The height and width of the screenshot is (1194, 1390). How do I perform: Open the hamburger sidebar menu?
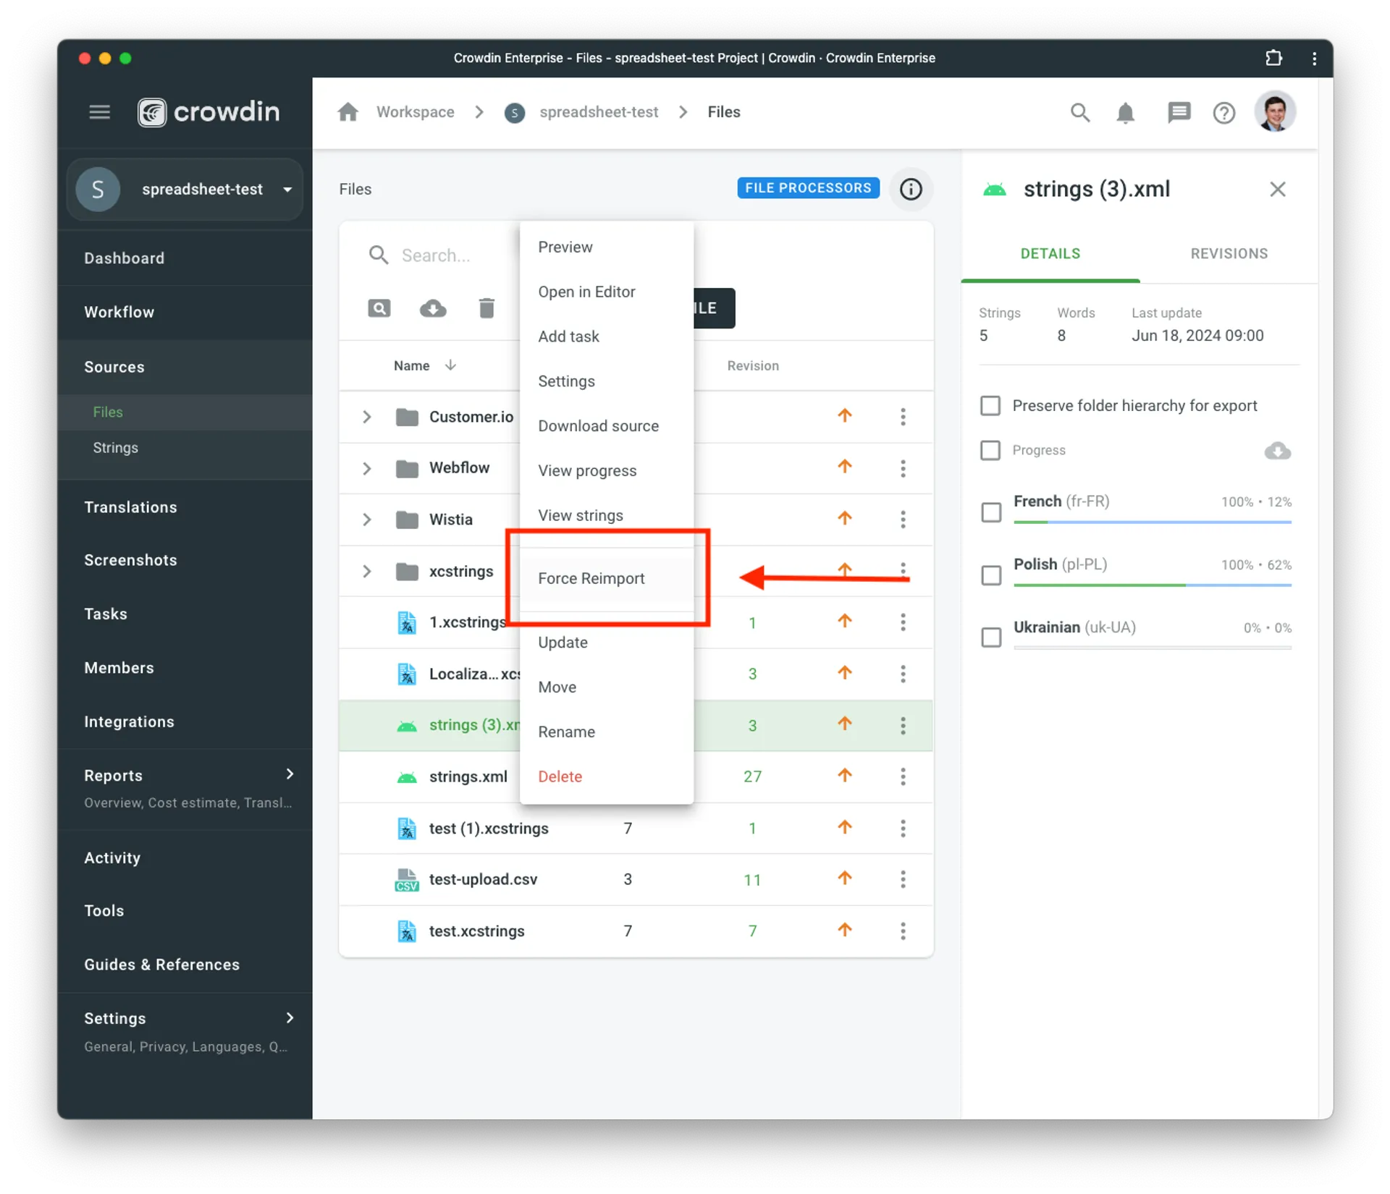click(x=99, y=112)
